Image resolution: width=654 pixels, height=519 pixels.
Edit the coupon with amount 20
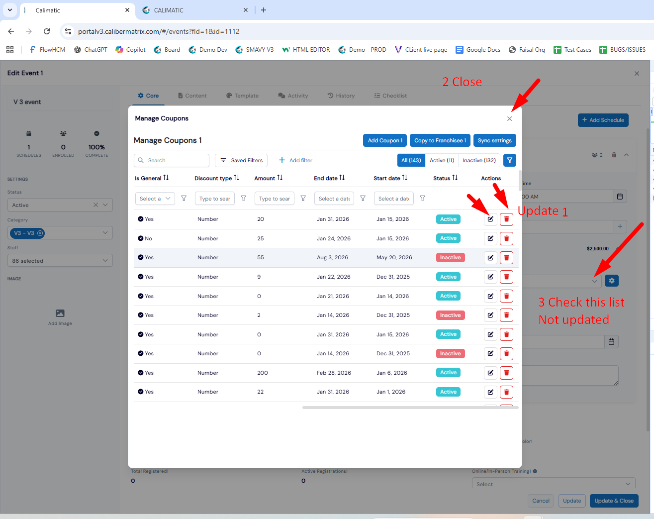[x=490, y=219]
